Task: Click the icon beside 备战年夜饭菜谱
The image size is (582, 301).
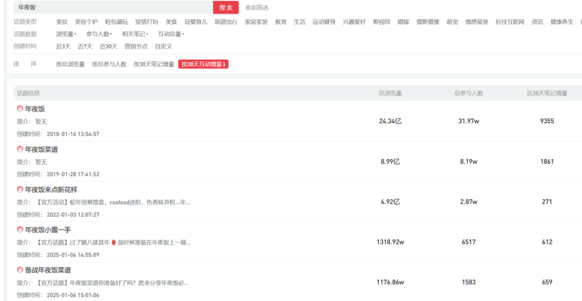Action: 20,270
